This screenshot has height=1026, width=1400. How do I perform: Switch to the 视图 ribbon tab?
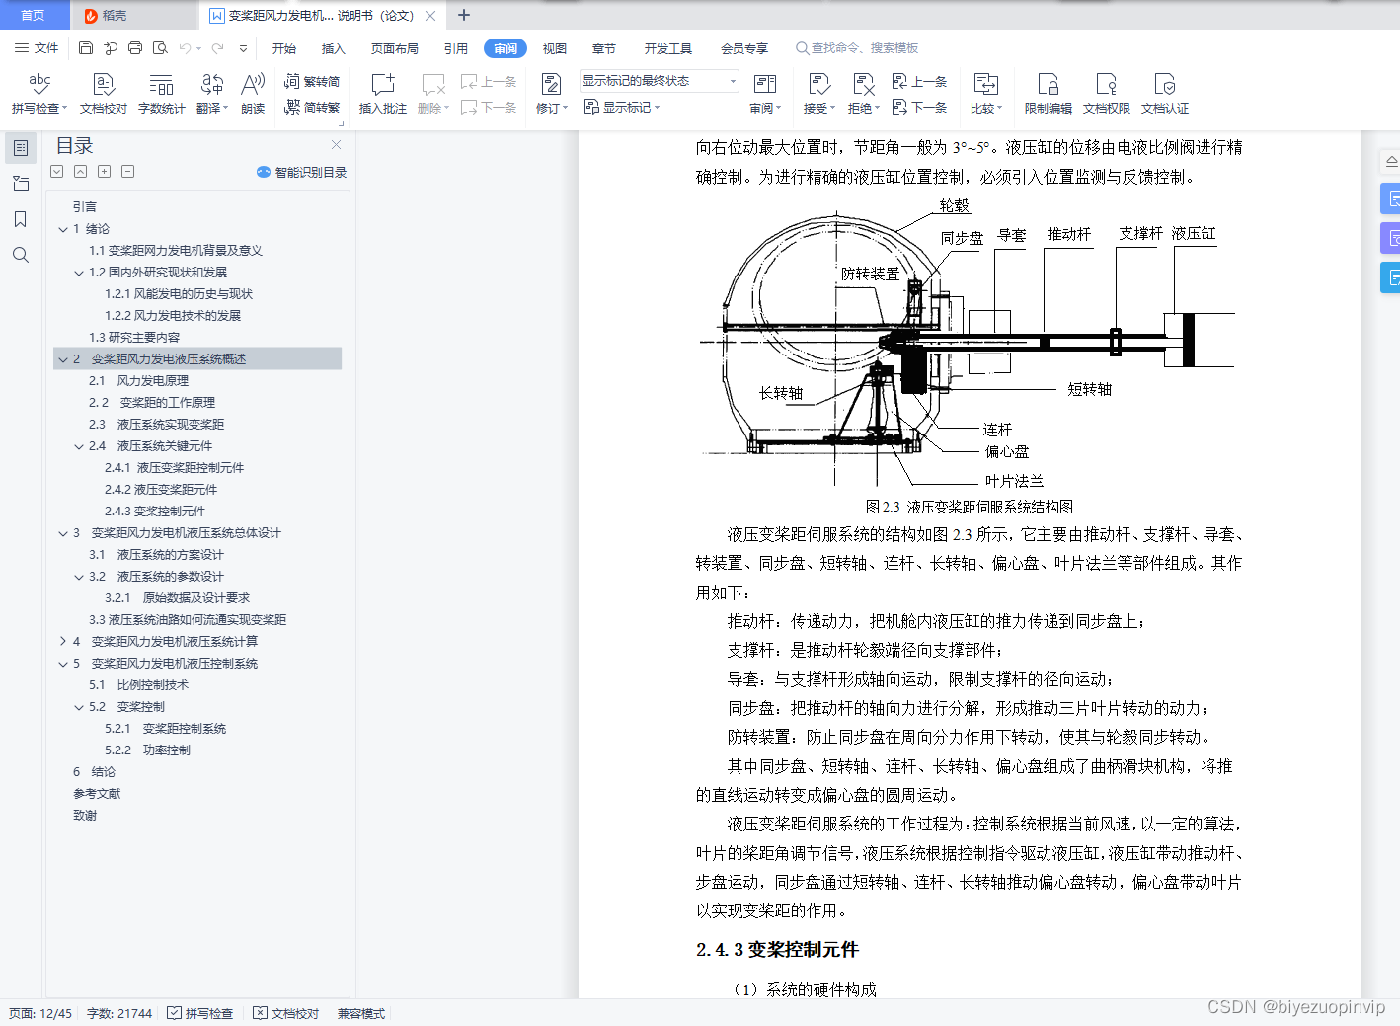[554, 48]
